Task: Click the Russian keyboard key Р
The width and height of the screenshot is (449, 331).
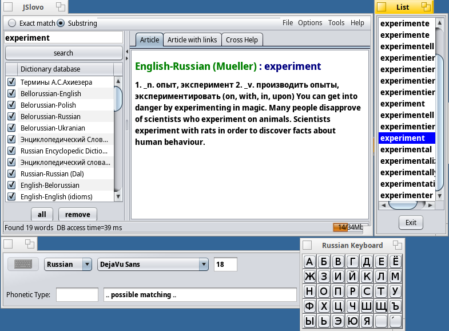Action: click(x=352, y=291)
